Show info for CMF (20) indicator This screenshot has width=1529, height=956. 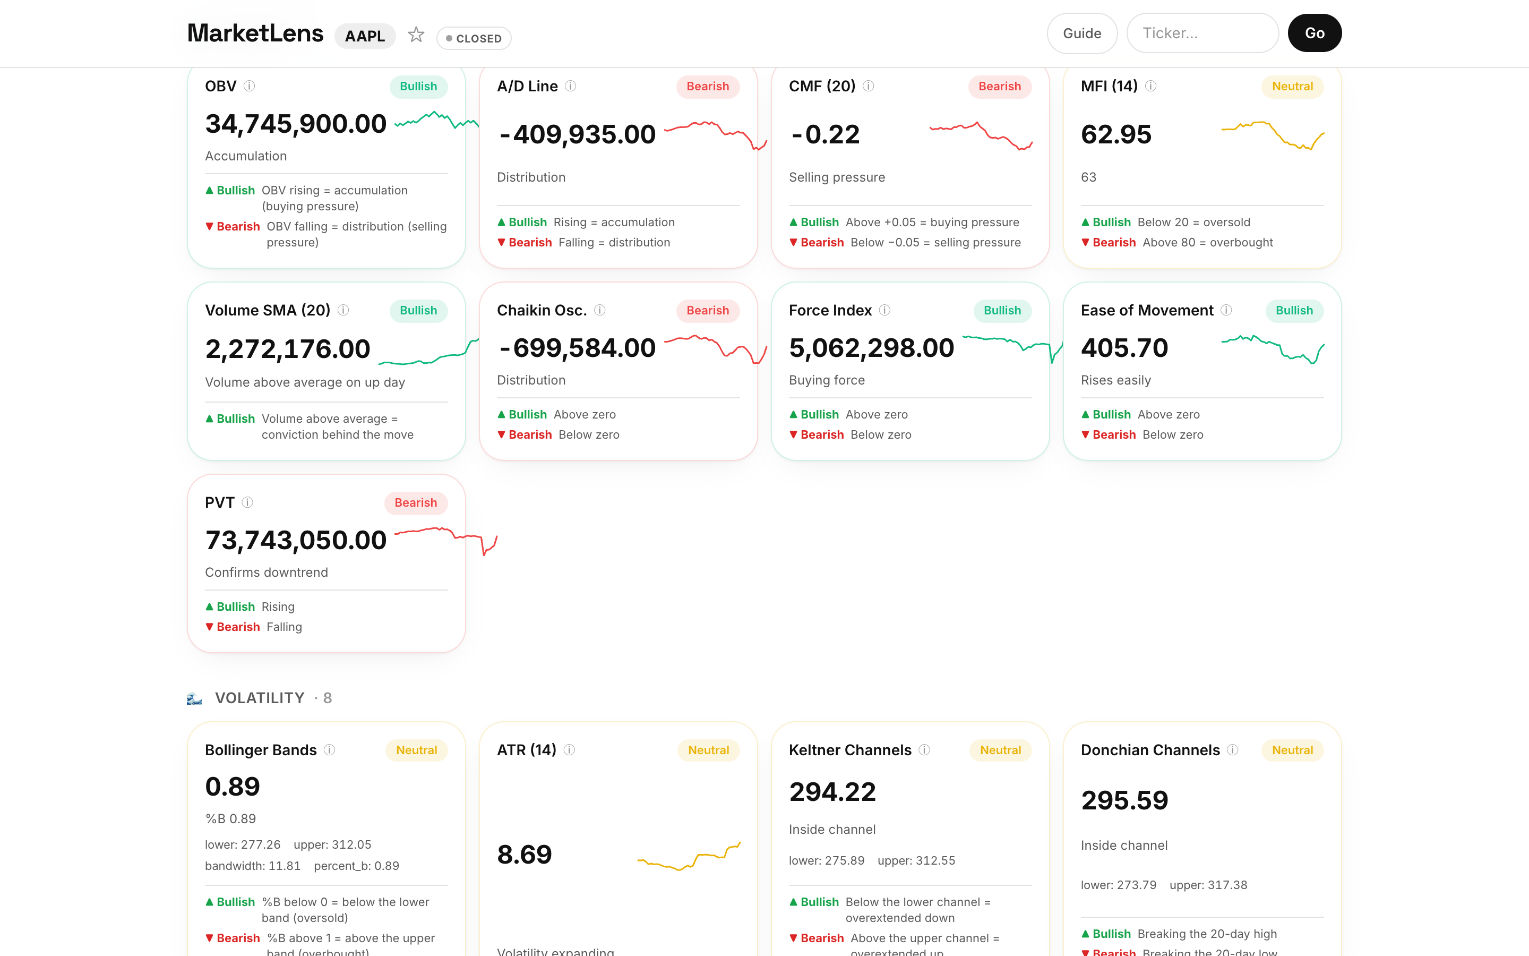point(869,86)
